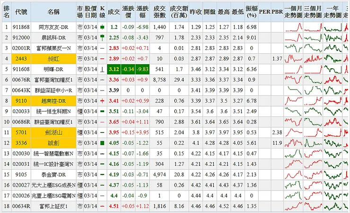The width and height of the screenshot is (350, 213).
Task: Open stock link 同方友友-DR
Action: coord(53,27)
